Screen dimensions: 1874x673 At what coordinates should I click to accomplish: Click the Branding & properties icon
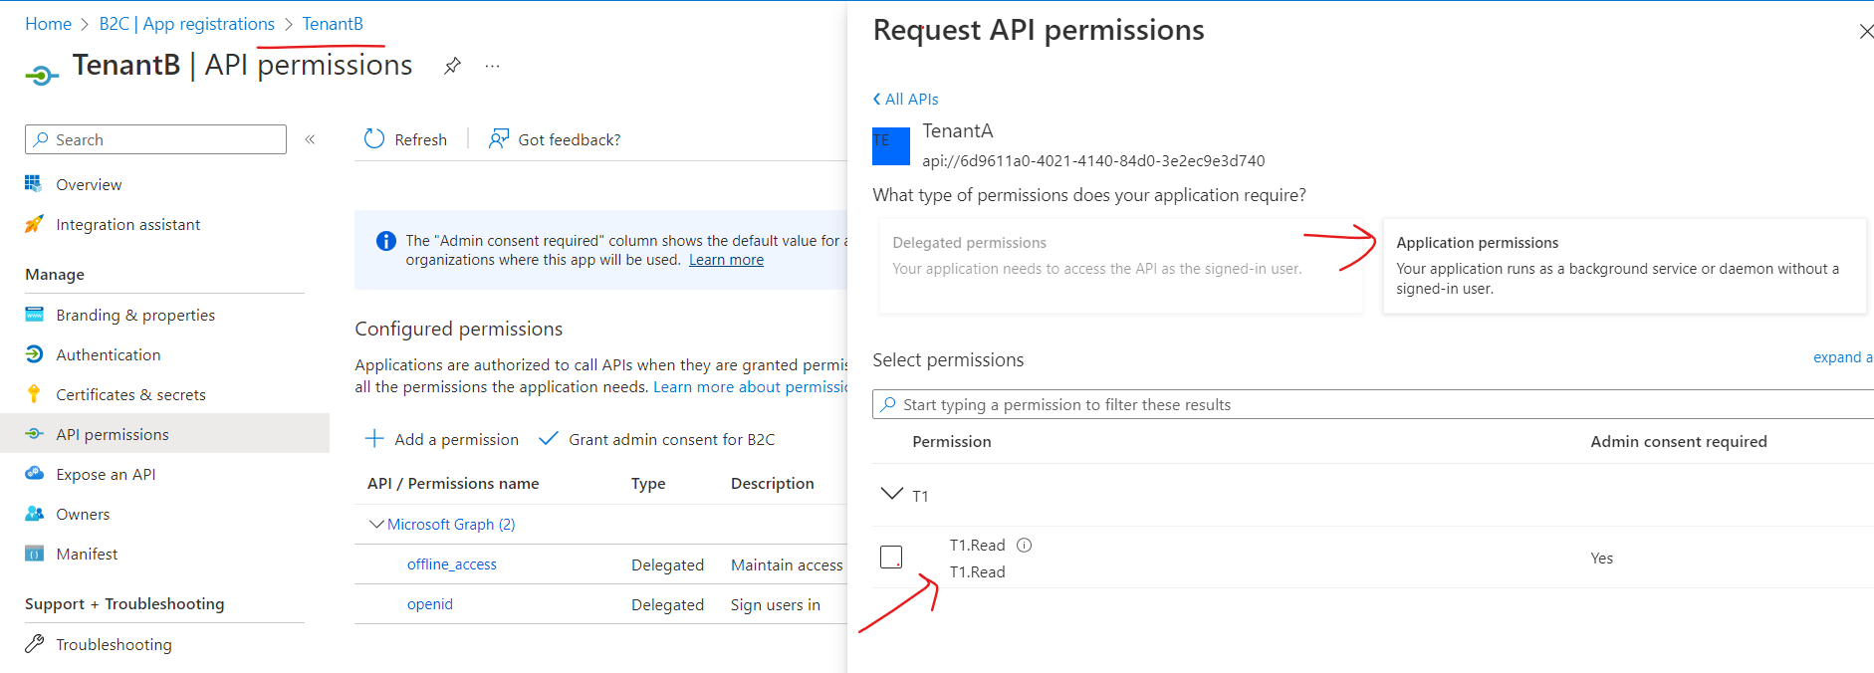pos(34,315)
